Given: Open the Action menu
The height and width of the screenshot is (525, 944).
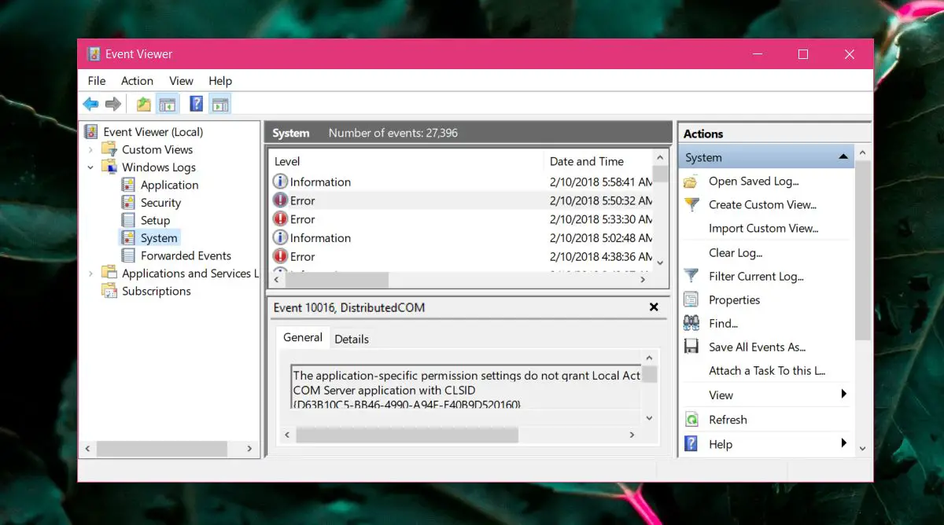Looking at the screenshot, I should tap(137, 81).
